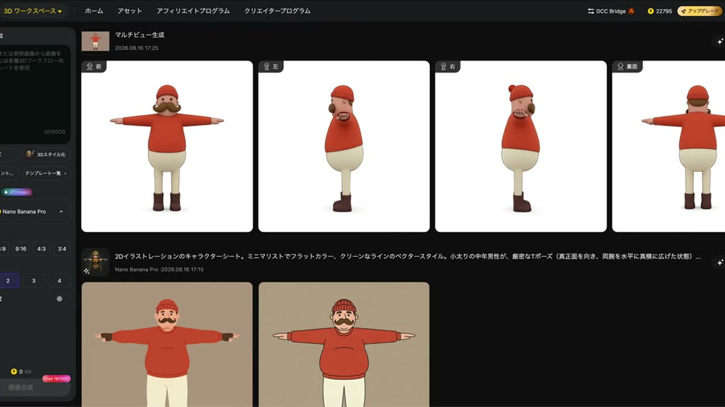Image resolution: width=725 pixels, height=407 pixels.
Task: Click the yellow lightning credits coin icon
Action: click(651, 11)
